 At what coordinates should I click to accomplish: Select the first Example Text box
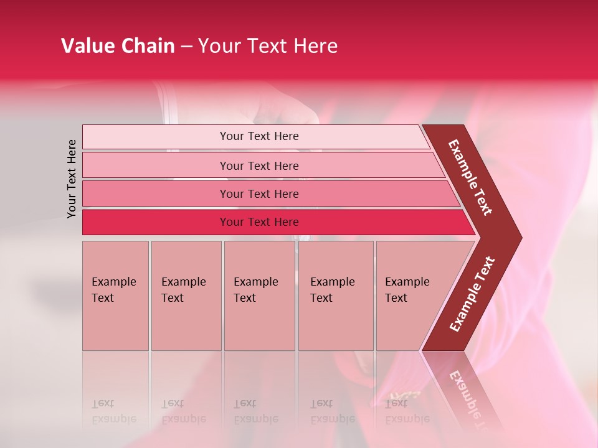coord(116,296)
